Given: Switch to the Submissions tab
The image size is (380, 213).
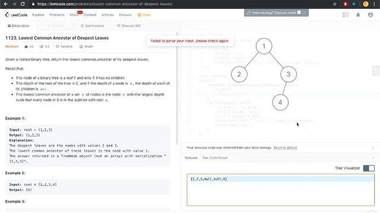Looking at the screenshot, I should coord(93,25).
